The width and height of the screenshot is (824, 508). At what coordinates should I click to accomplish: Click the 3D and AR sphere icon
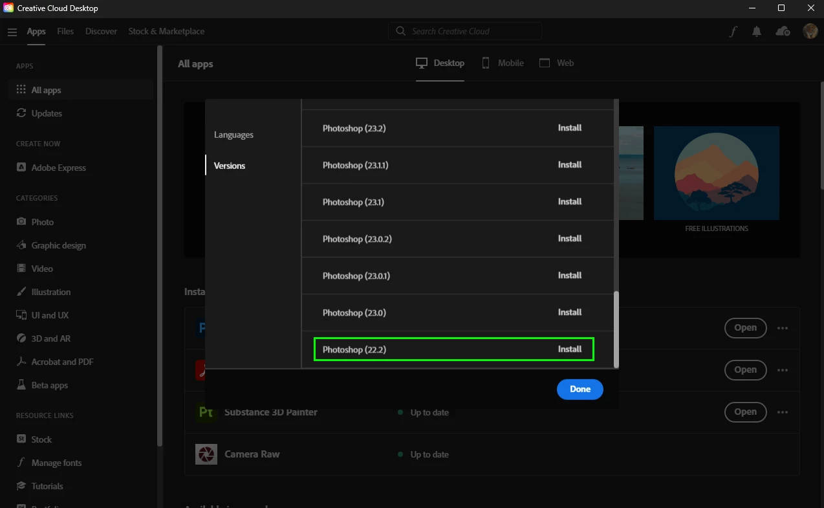21,338
